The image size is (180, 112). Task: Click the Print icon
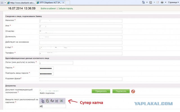point(162,2)
